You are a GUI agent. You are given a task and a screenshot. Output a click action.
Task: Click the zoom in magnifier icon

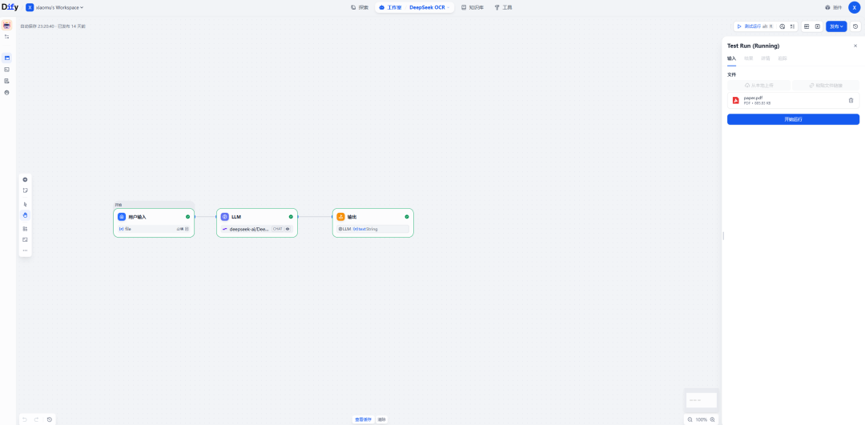[x=712, y=419]
